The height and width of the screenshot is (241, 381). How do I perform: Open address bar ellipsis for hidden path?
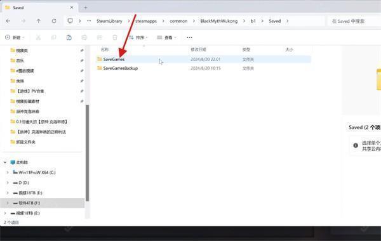[x=89, y=21]
